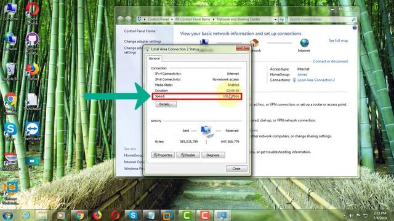Open the Action Center flag icon
Image resolution: width=394 pixels, height=221 pixels.
(358, 215)
